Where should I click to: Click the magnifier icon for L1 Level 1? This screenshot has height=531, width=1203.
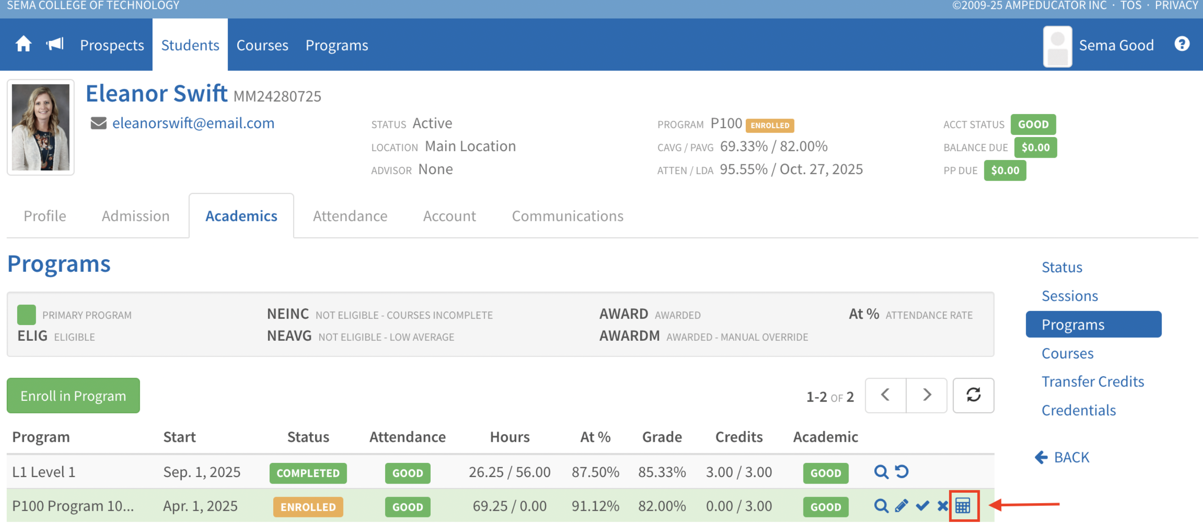[881, 471]
